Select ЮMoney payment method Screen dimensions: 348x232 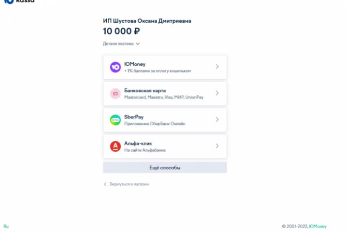(x=165, y=67)
